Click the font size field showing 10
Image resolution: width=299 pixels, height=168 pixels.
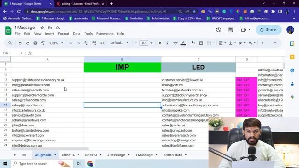click(144, 43)
